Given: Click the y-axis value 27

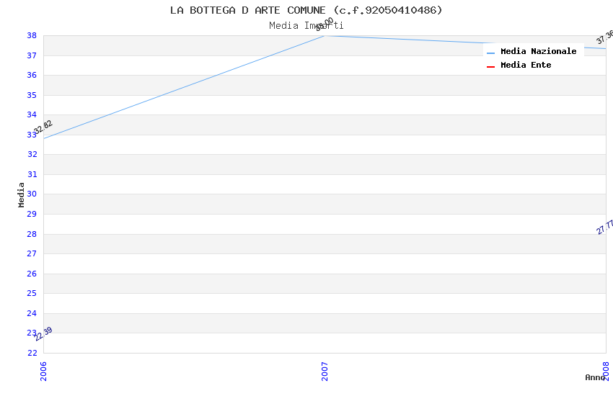Looking at the screenshot, I should (32, 253).
